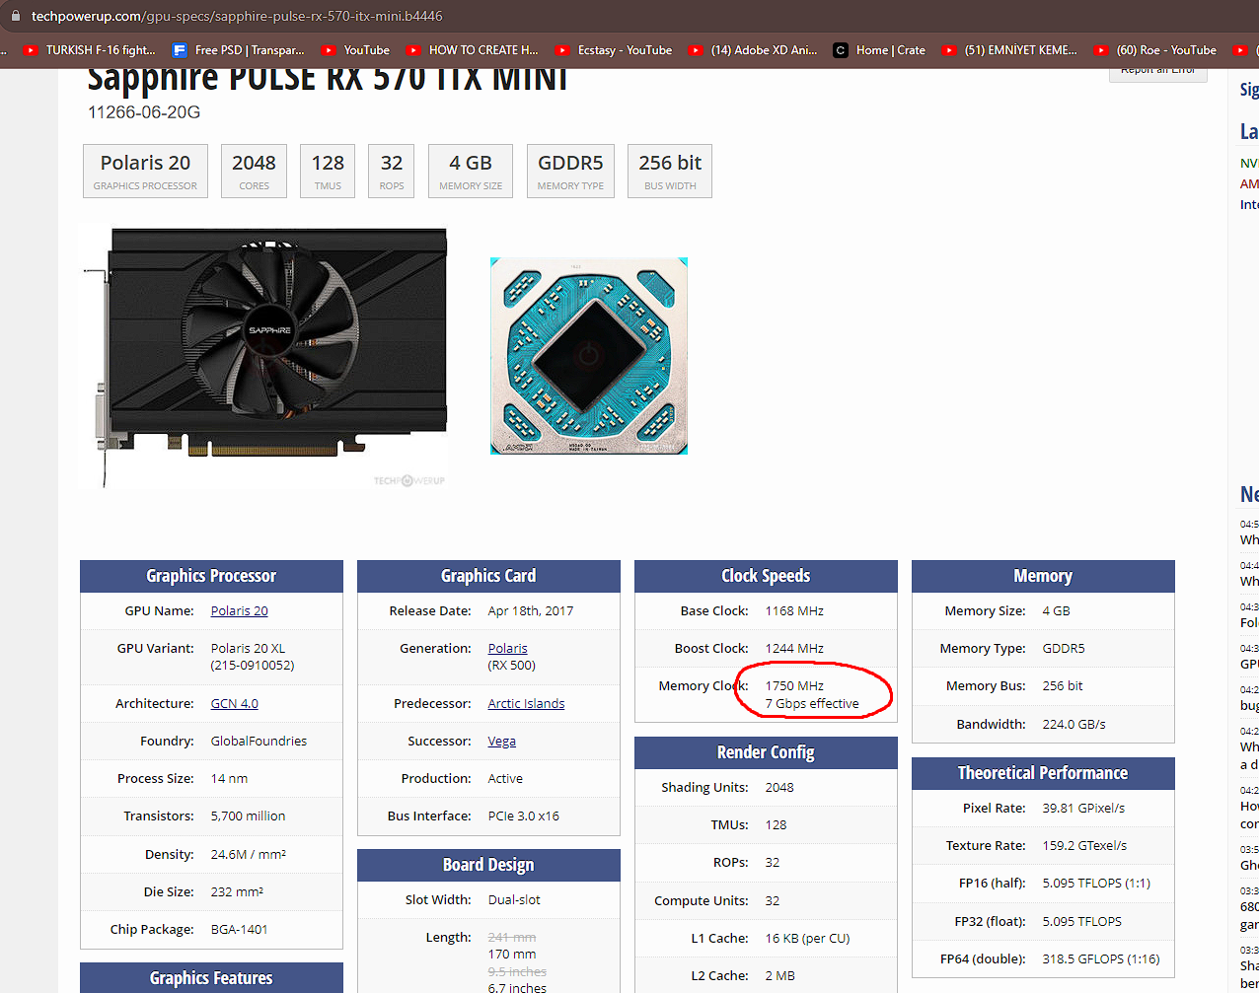Screen dimensions: 1259x993
Task: Open the Arctic Islands predecessor link
Action: click(x=527, y=703)
